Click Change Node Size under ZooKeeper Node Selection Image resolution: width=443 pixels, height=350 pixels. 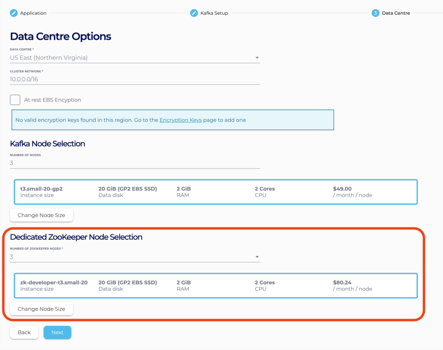42,309
